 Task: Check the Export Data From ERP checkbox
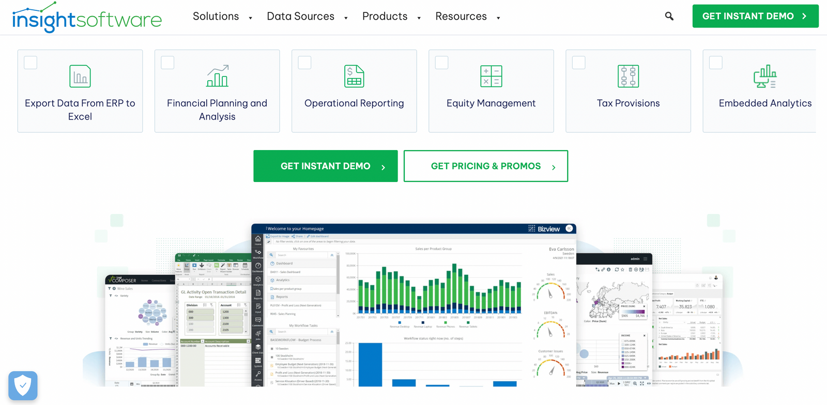[x=31, y=63]
